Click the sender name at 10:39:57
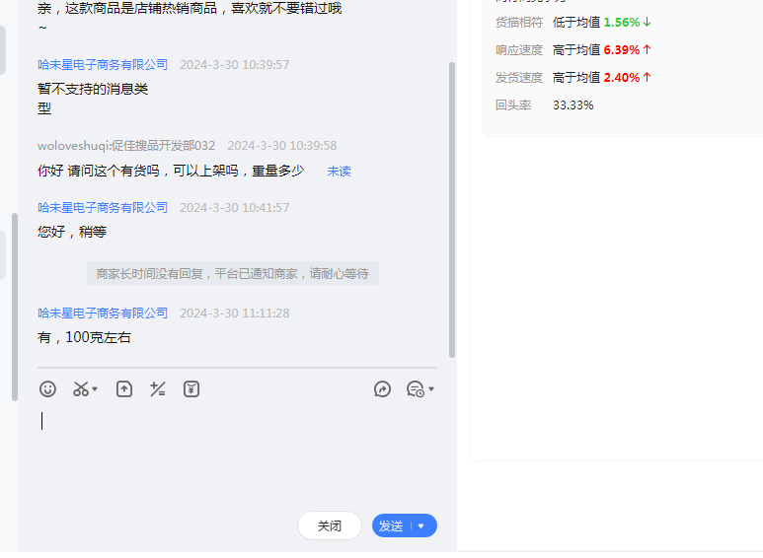 pos(103,64)
